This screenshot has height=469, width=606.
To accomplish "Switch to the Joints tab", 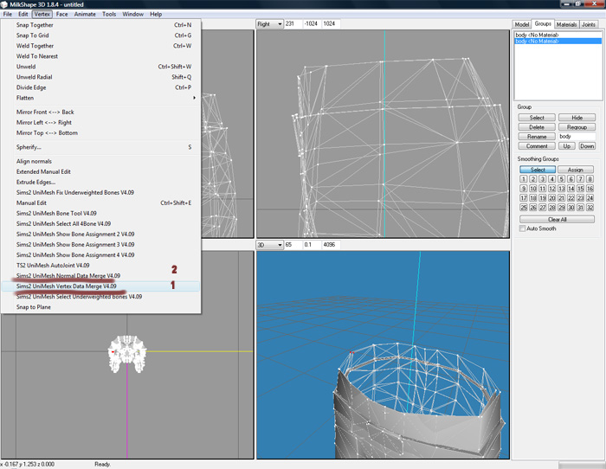I will pyautogui.click(x=588, y=24).
